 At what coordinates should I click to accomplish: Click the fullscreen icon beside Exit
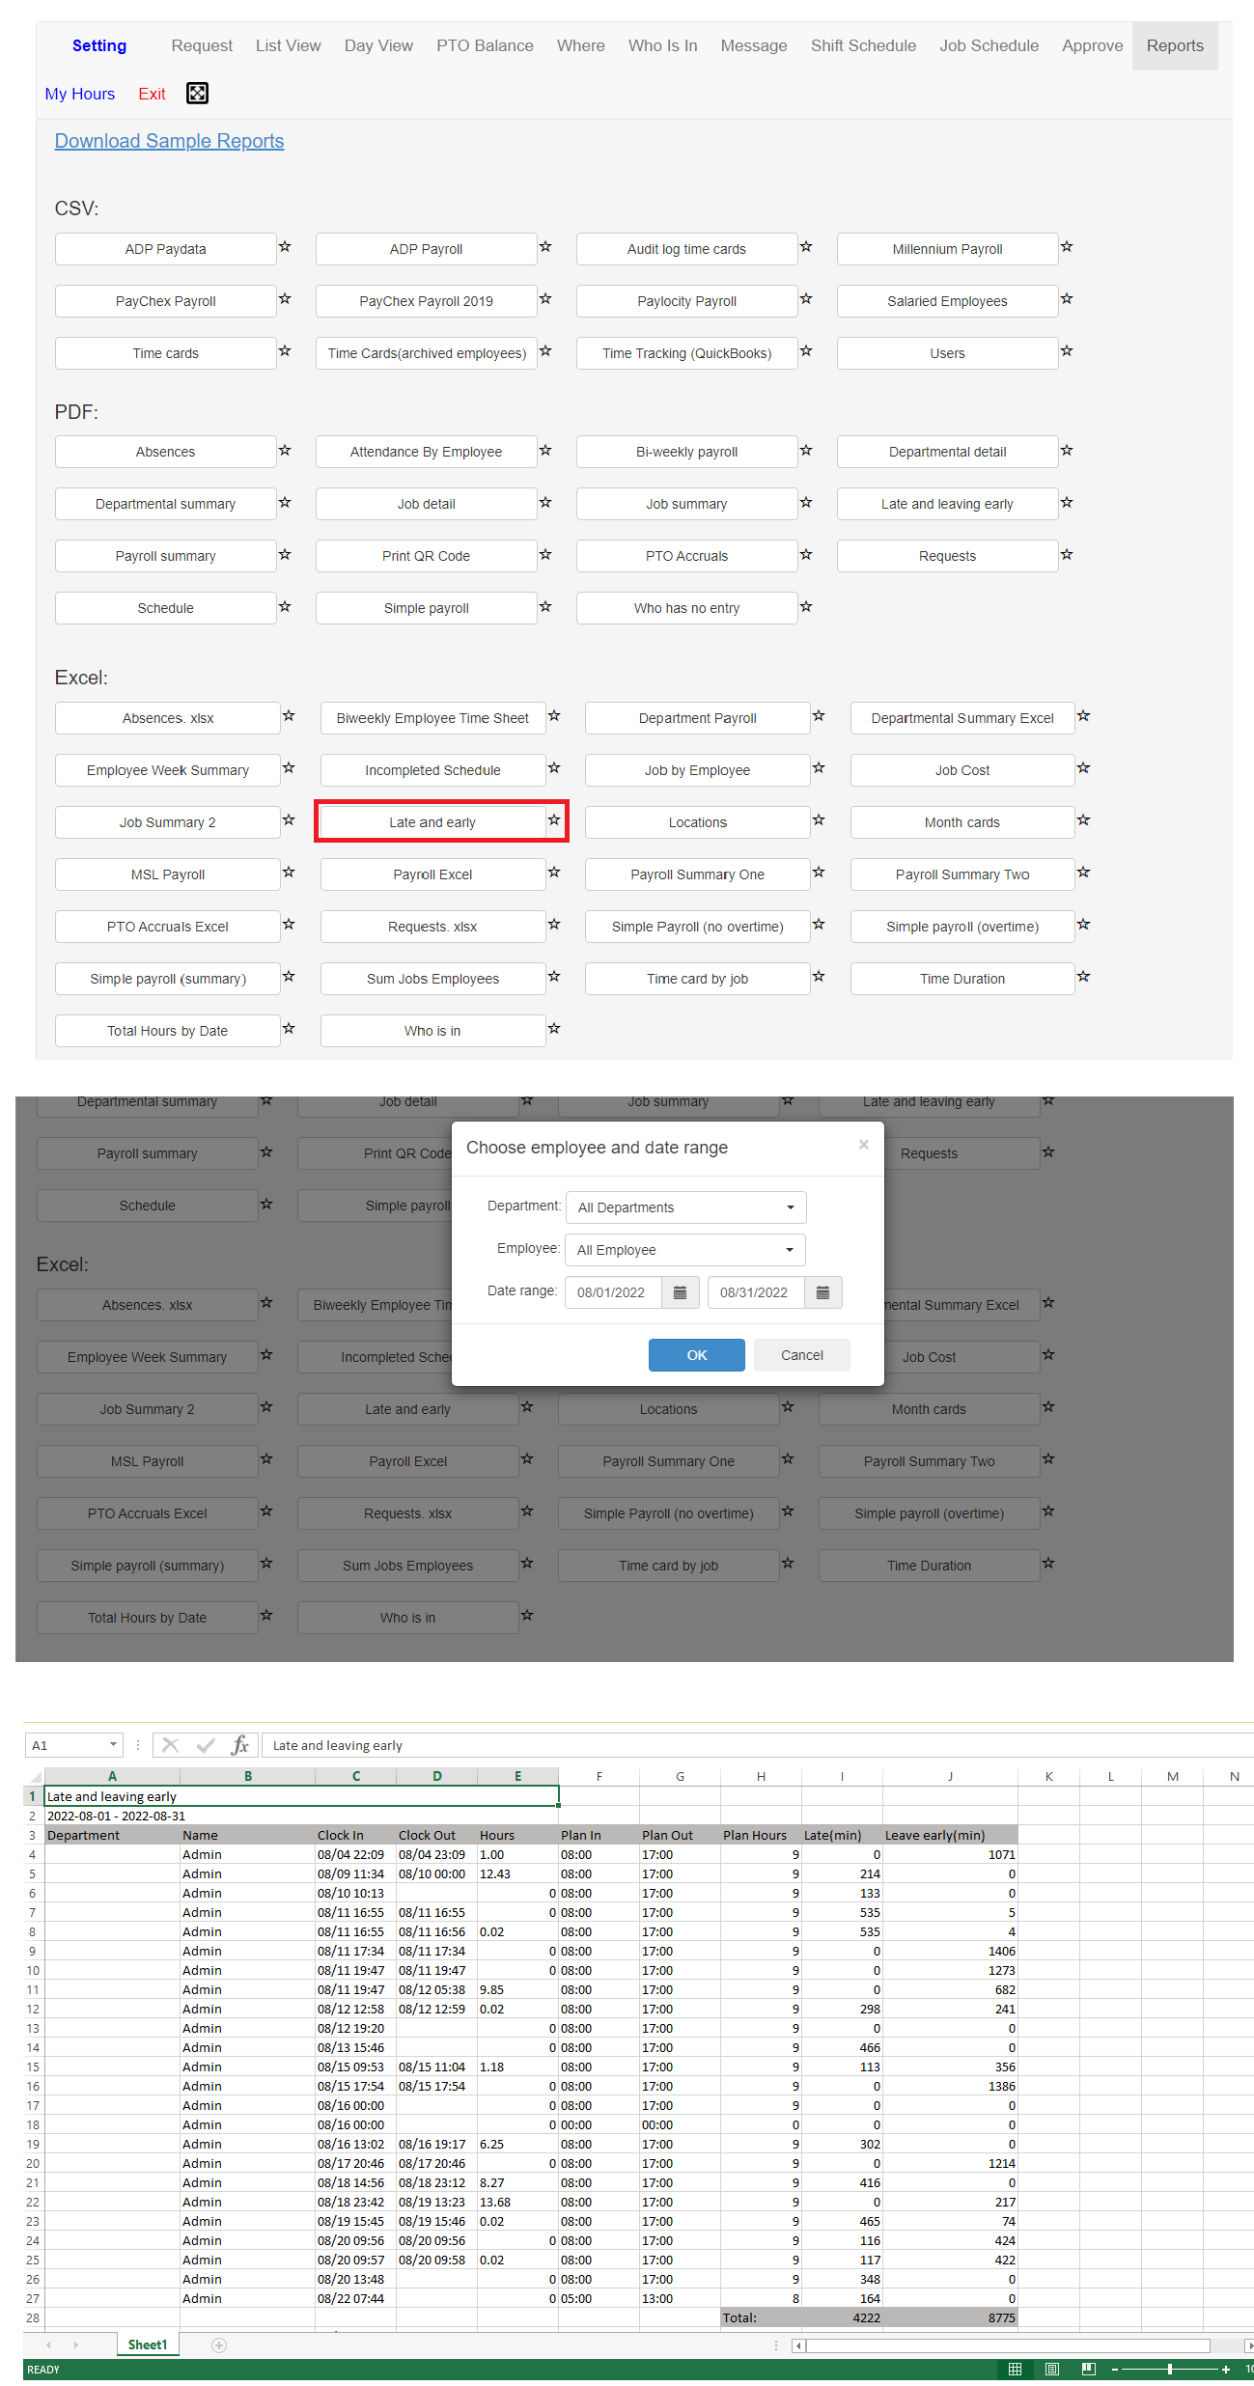pos(197,94)
